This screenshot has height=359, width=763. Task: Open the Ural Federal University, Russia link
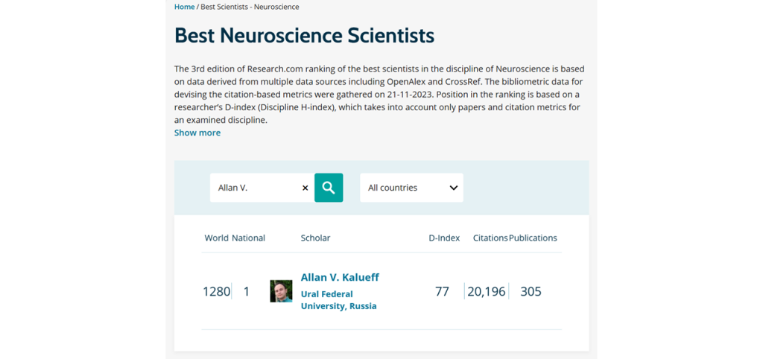click(x=339, y=300)
